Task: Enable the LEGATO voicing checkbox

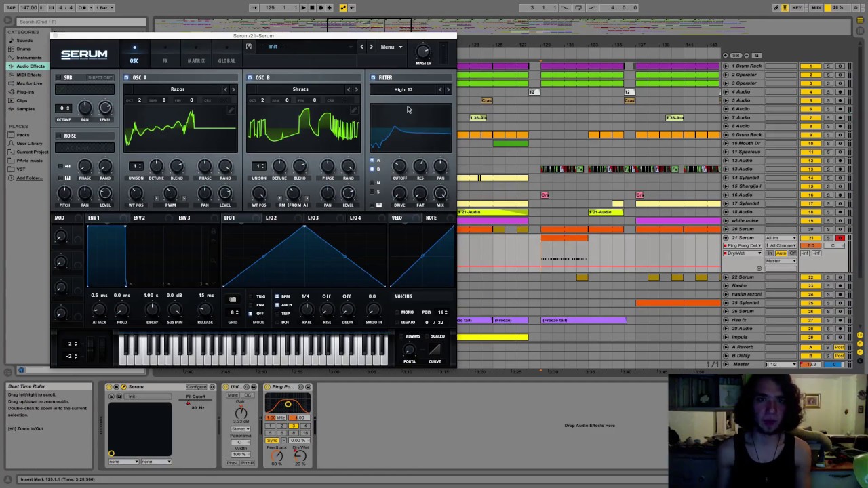Action: click(x=397, y=322)
